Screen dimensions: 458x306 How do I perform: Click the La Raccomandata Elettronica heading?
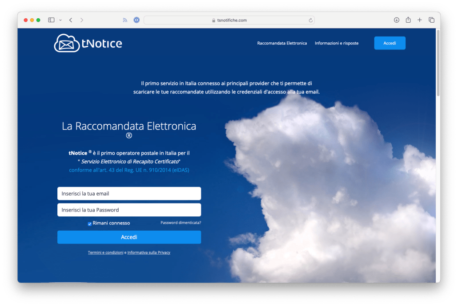point(129,130)
